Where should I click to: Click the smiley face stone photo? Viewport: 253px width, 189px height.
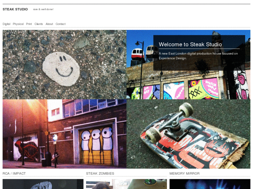64,65
